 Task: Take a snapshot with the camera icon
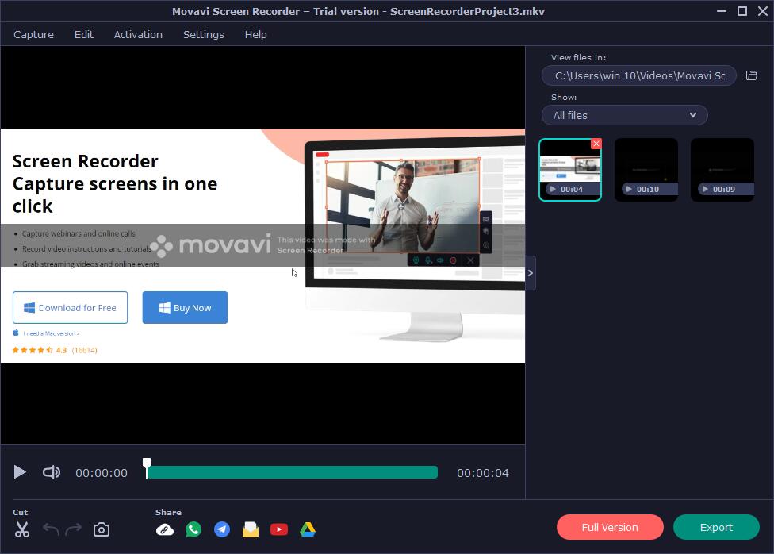click(x=102, y=529)
